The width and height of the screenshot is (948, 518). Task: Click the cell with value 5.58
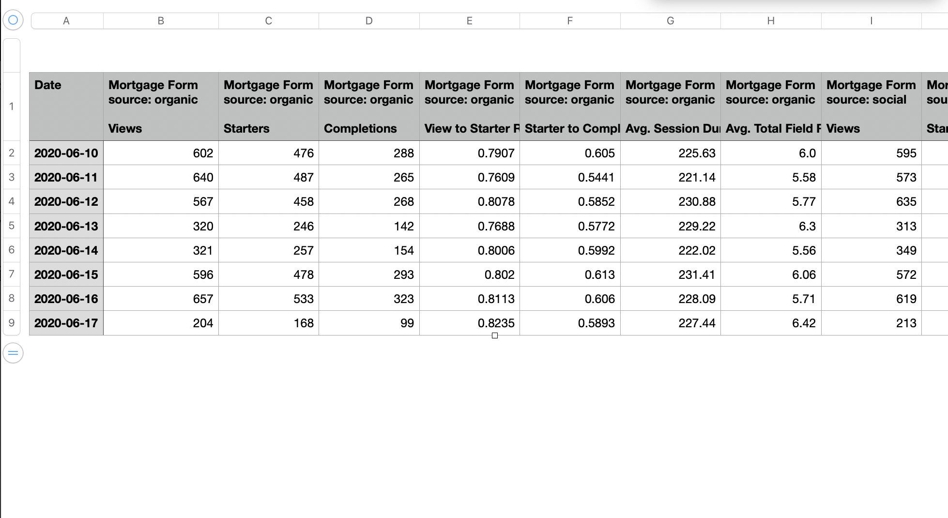(x=771, y=177)
